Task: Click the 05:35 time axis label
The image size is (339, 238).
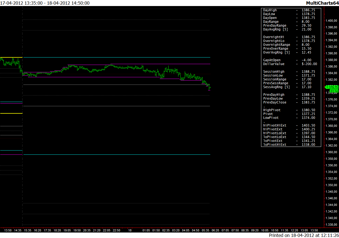Action: [x=206, y=231]
